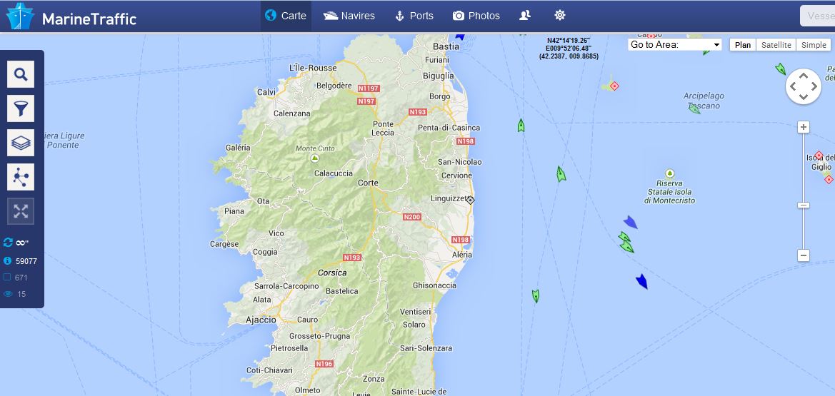Toggle fullscreen map expand icon
Viewport: 835px width, 396px height.
[21, 211]
